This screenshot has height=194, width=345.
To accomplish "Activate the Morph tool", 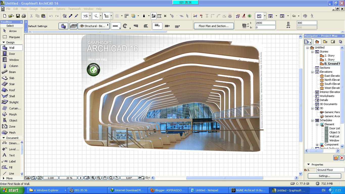I will (12, 114).
